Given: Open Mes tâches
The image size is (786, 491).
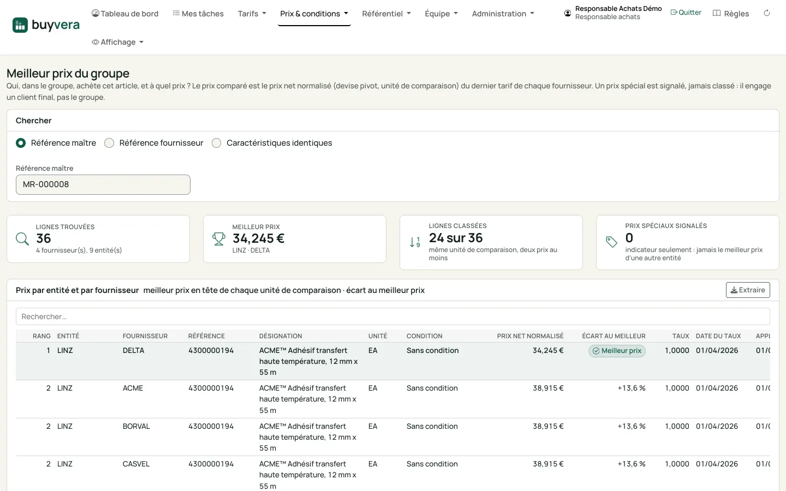Looking at the screenshot, I should pyautogui.click(x=198, y=14).
